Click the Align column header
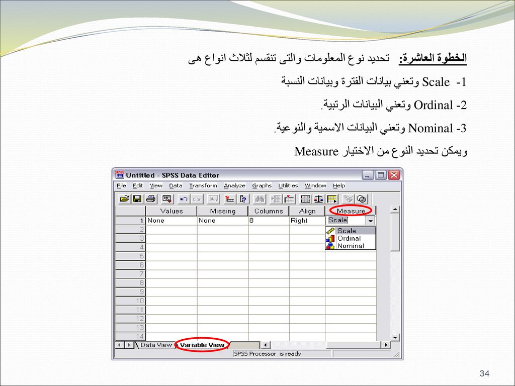 coord(307,211)
